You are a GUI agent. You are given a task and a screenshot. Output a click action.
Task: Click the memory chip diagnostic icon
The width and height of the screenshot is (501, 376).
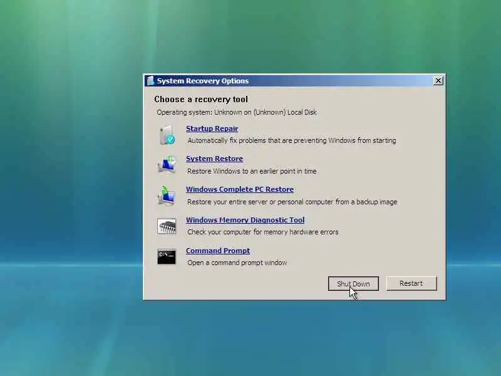(x=167, y=226)
